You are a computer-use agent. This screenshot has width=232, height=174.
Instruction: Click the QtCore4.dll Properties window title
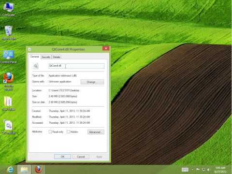(68, 49)
